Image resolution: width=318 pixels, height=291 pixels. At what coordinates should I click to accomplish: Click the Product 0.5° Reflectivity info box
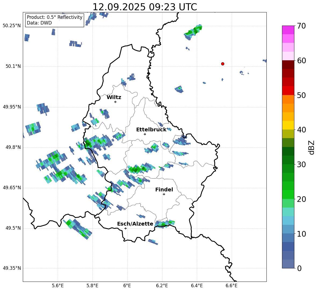pyautogui.click(x=55, y=20)
